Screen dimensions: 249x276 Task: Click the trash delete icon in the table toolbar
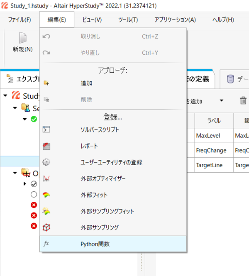[243, 100]
